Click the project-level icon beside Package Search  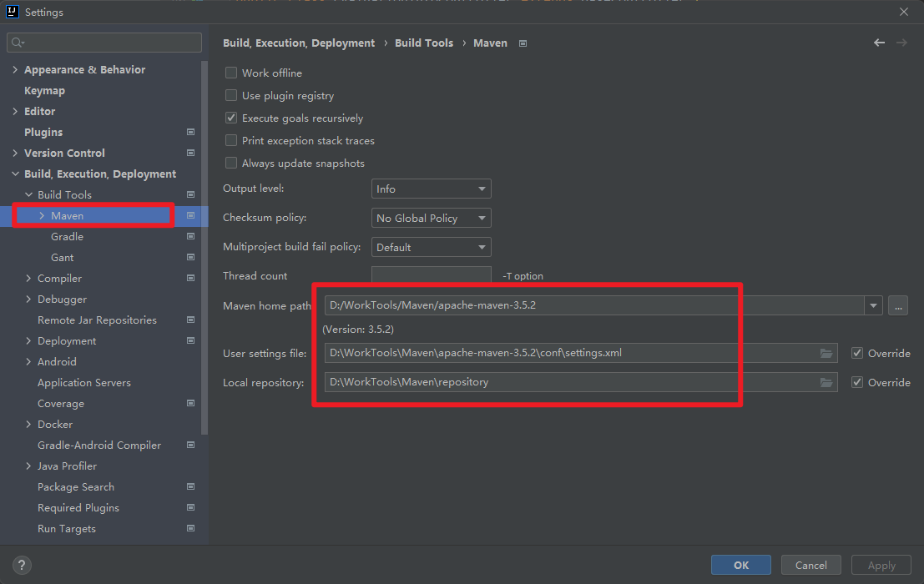pos(190,487)
